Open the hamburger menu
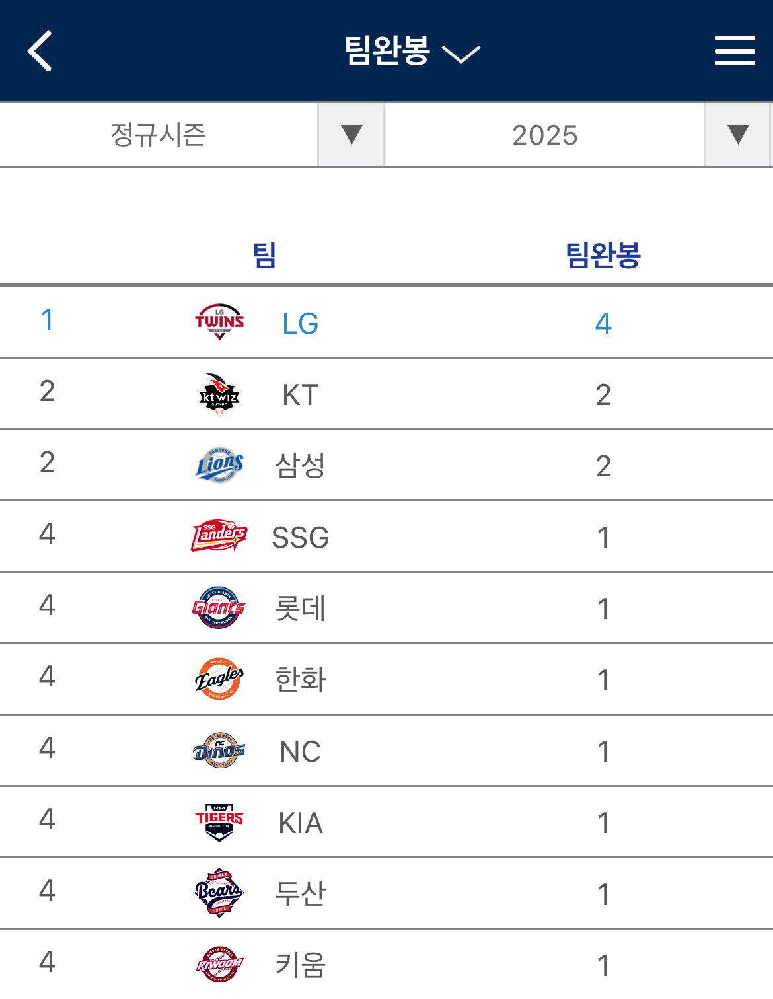 (734, 51)
